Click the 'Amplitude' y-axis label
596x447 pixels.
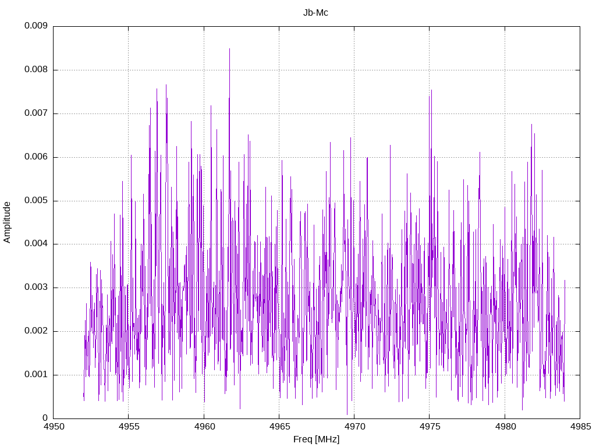(x=7, y=222)
